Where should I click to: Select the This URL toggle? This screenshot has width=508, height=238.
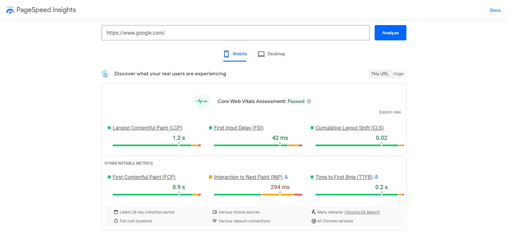coord(380,74)
